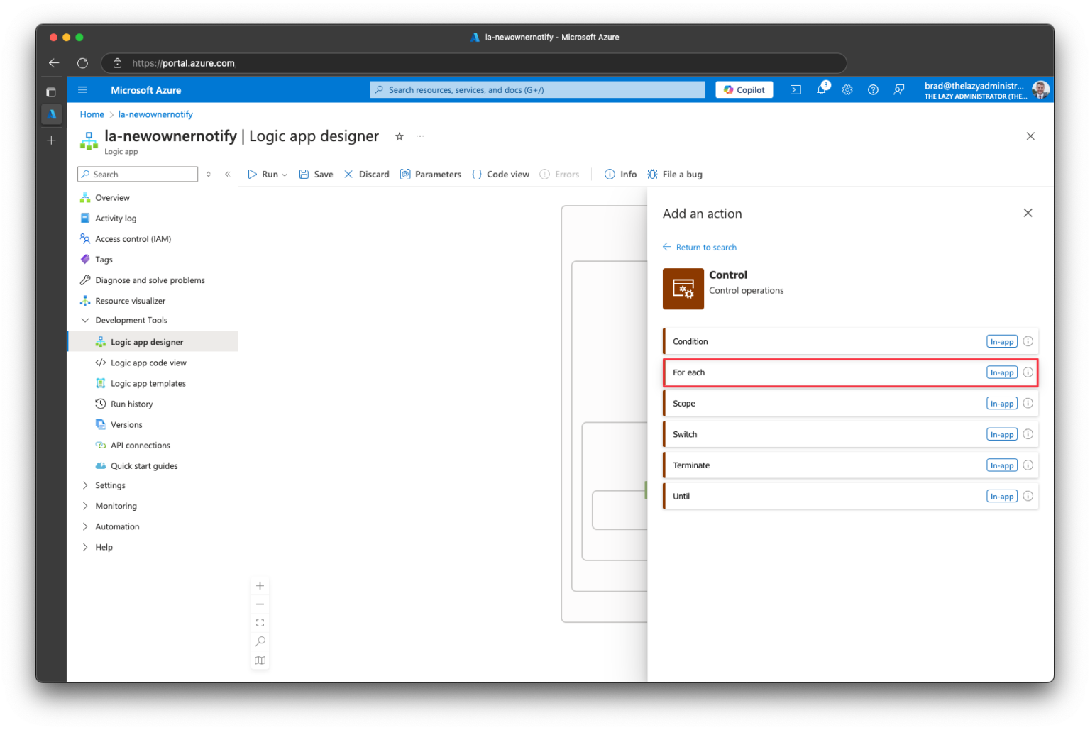Show info for the Until action
This screenshot has height=730, width=1090.
(x=1028, y=496)
